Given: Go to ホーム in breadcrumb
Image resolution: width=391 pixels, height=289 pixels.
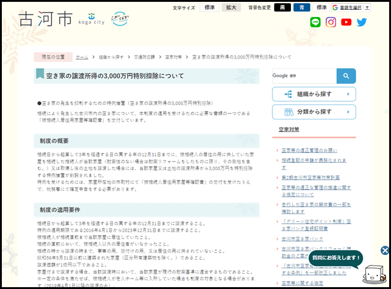Looking at the screenshot, I should click(82, 57).
